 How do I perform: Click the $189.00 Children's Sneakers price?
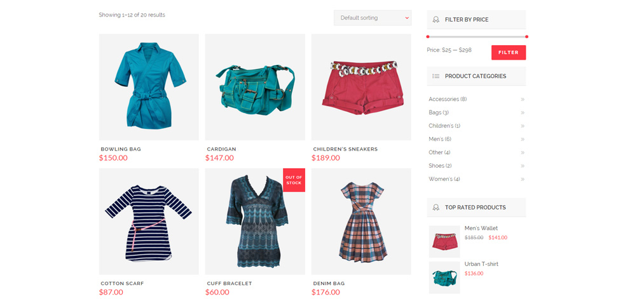click(325, 158)
